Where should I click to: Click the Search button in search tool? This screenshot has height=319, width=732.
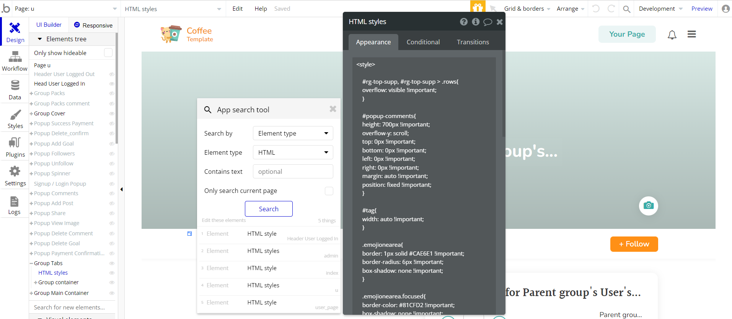click(x=269, y=209)
